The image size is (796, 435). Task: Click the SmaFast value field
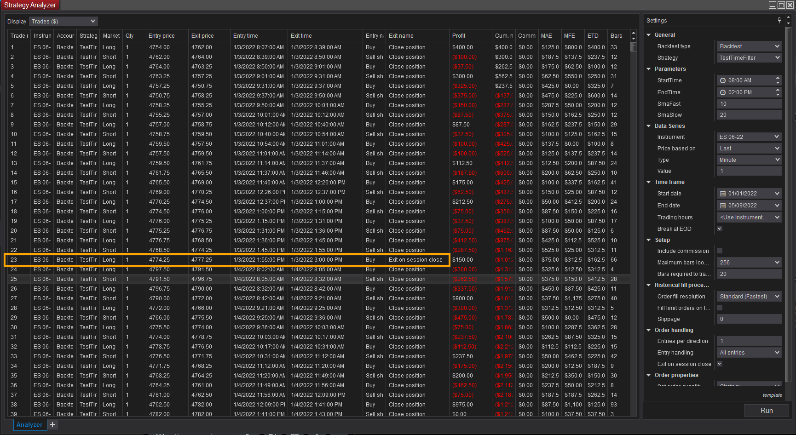(749, 104)
